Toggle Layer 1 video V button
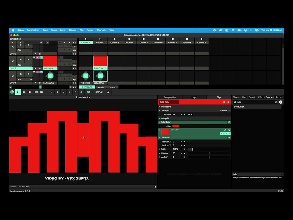The height and width of the screenshot is (220, 293). (x=41, y=72)
